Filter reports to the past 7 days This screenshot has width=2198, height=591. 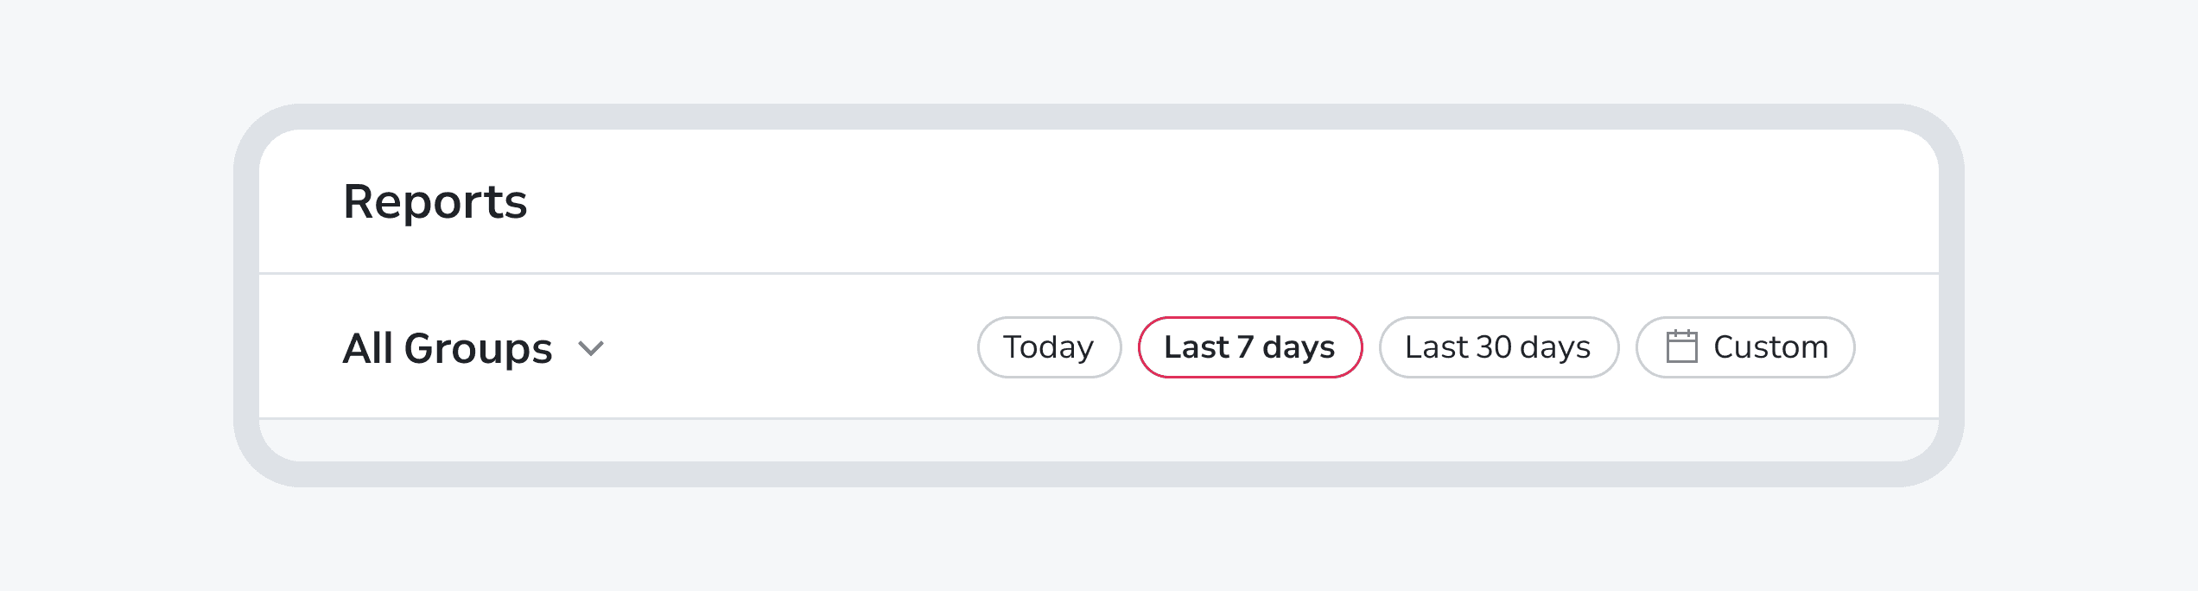[x=1249, y=347]
